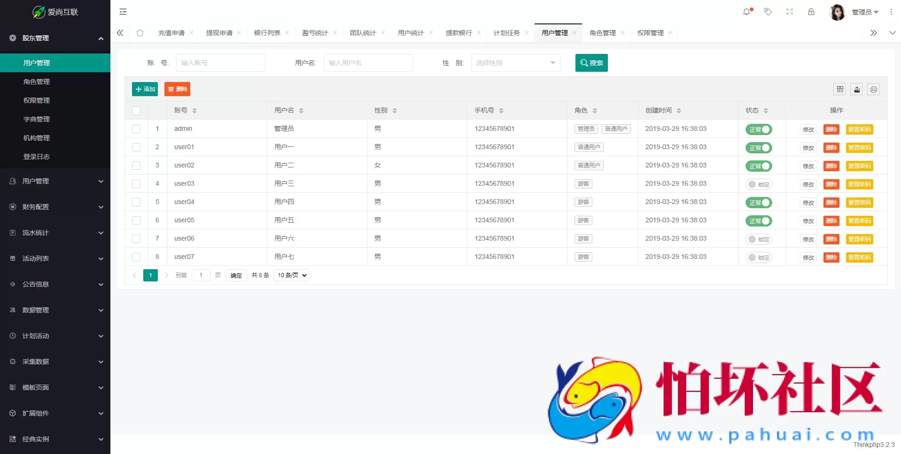Click the tag icon in the top bar
Screen dimensions: 901x454
[x=768, y=12]
